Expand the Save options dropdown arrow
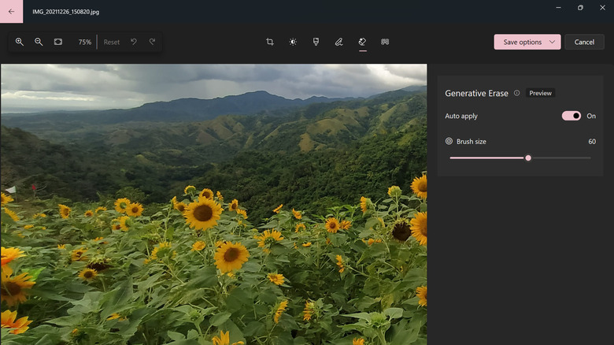This screenshot has width=614, height=345. (x=552, y=42)
